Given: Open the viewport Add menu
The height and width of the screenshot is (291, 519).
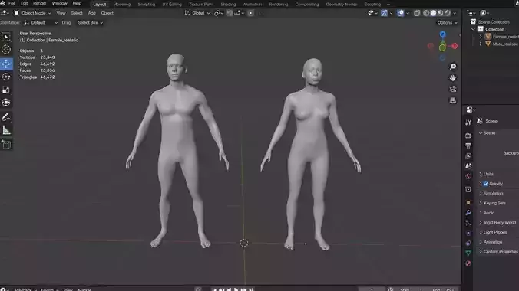Looking at the screenshot, I should [91, 13].
